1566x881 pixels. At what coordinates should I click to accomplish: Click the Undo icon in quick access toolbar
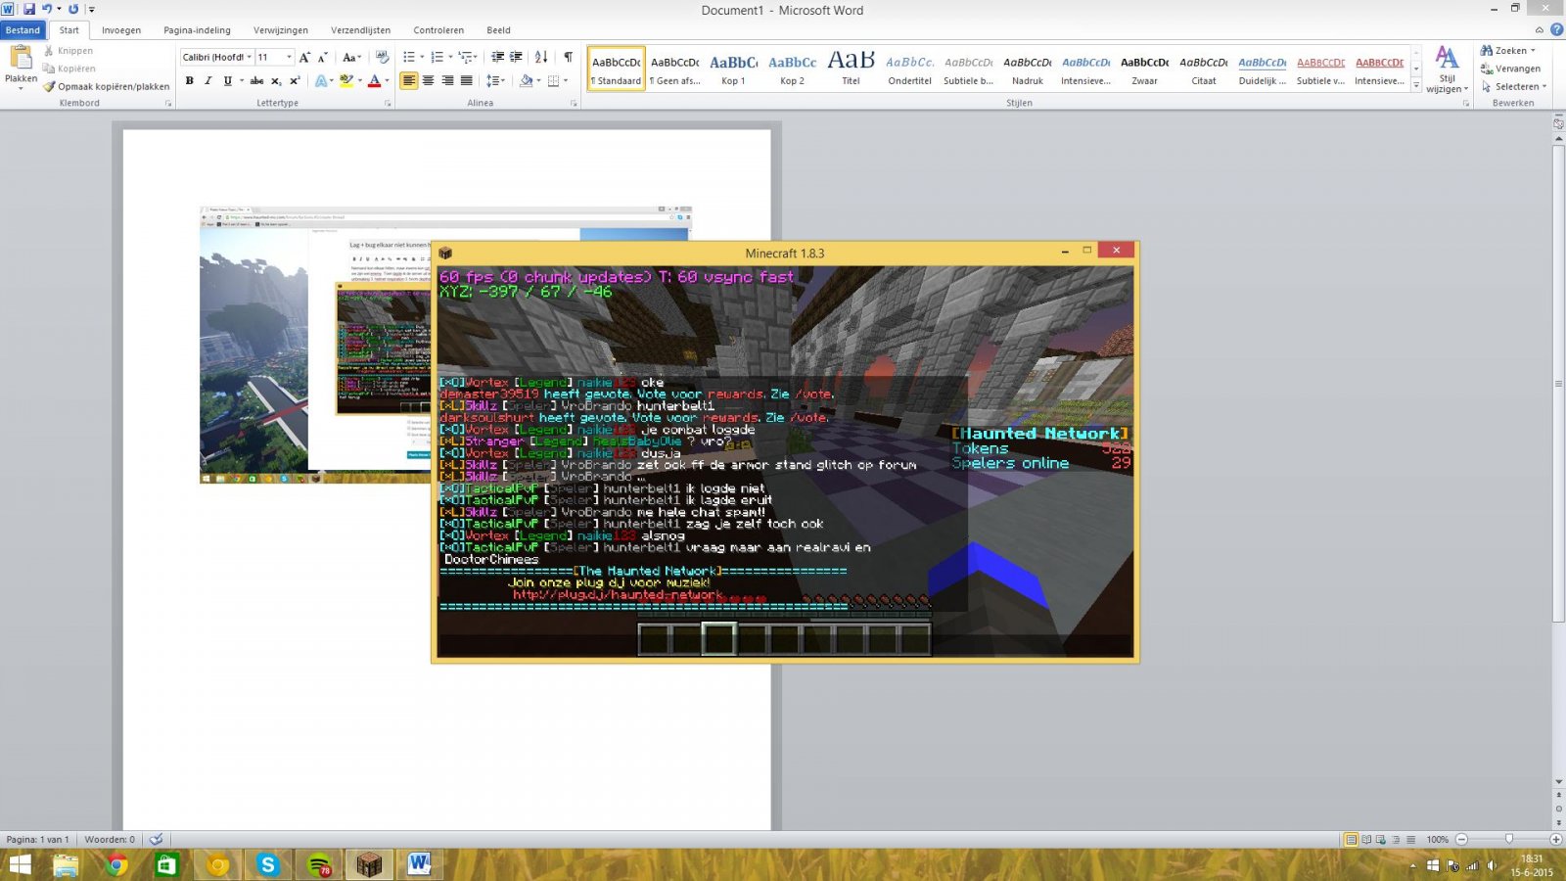pos(46,9)
